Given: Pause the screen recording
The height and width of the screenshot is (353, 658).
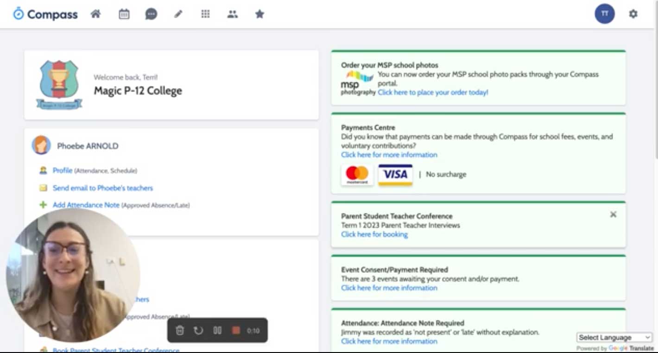Looking at the screenshot, I should 217,330.
